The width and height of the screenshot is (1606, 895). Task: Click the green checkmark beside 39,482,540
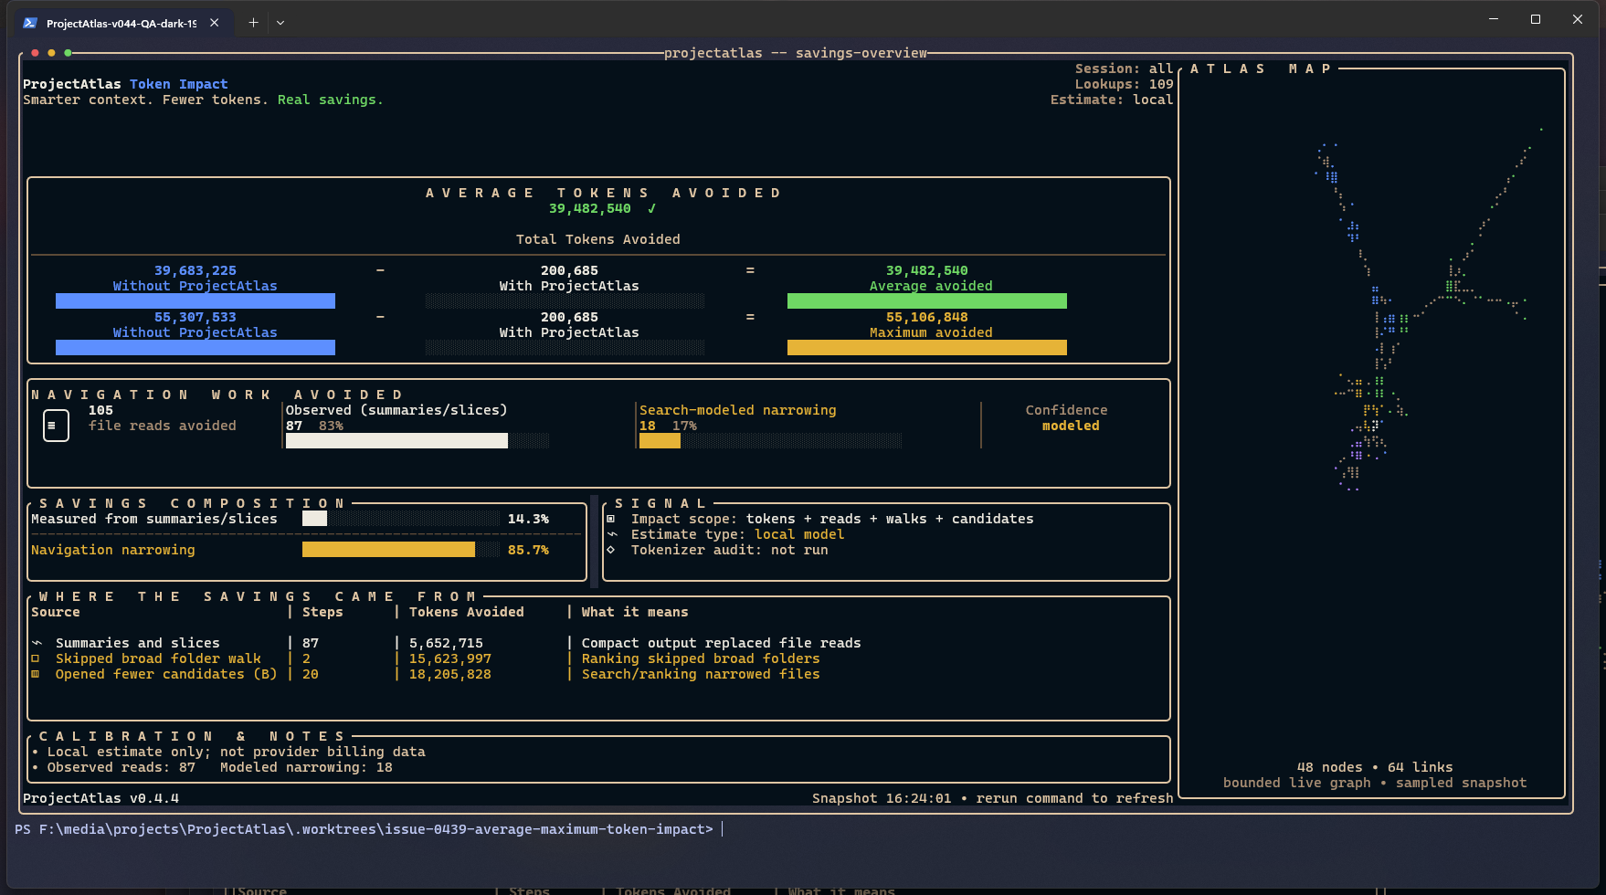651,208
